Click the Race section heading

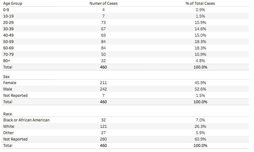(7, 114)
